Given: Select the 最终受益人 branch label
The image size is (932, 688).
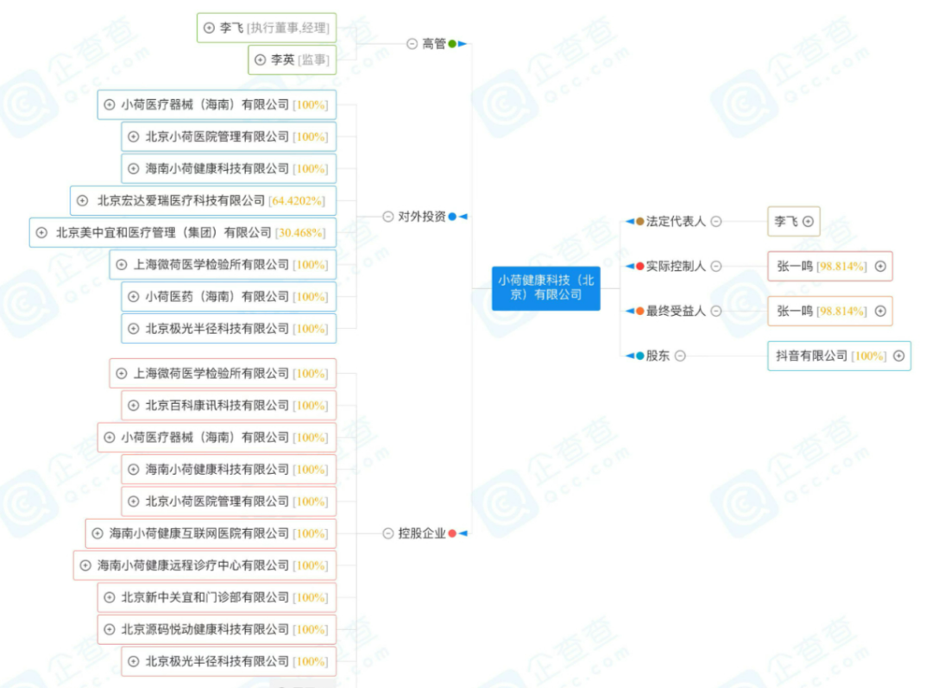Looking at the screenshot, I should point(676,311).
